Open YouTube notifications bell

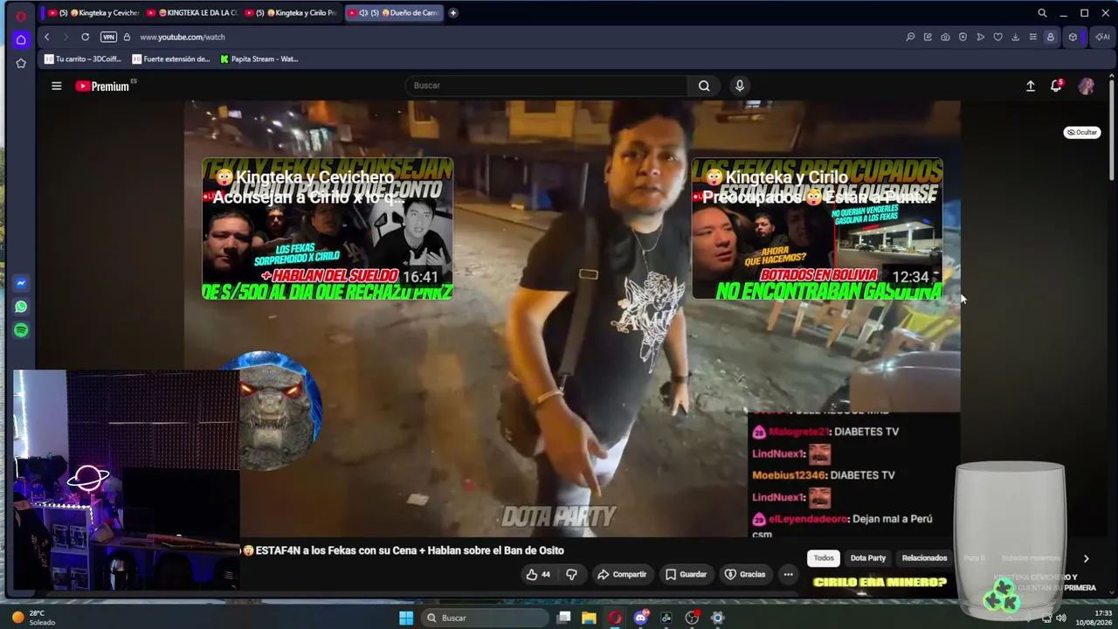pos(1056,86)
